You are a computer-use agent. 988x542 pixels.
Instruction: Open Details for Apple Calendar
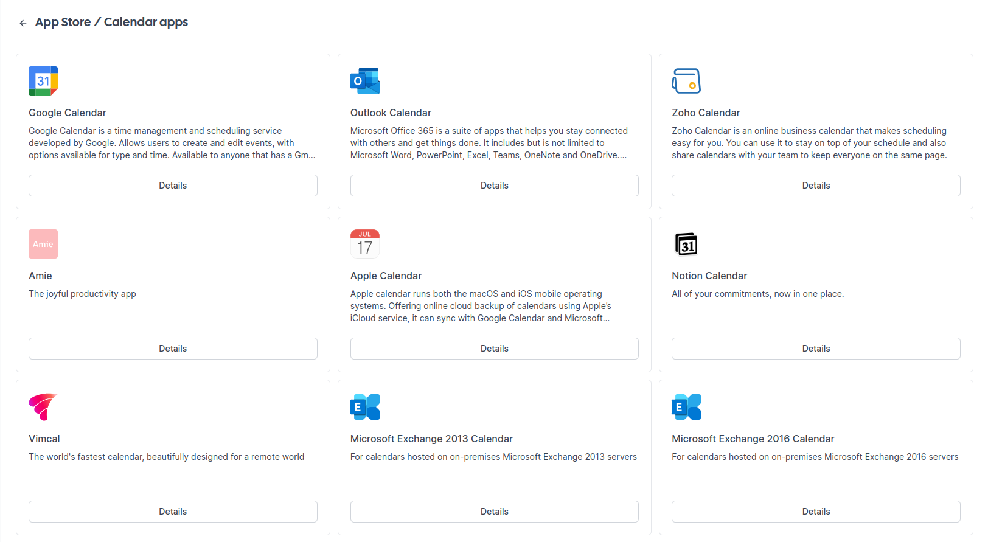(x=495, y=349)
